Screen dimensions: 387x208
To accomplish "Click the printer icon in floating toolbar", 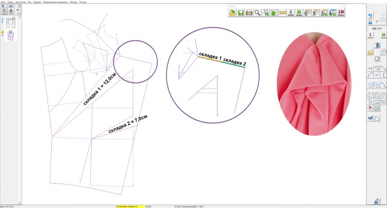I will coord(249,13).
